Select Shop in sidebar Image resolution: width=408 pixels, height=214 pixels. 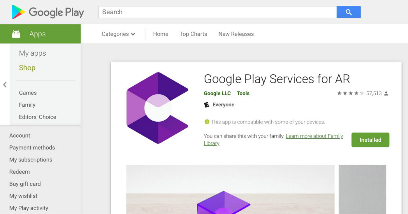tap(27, 68)
